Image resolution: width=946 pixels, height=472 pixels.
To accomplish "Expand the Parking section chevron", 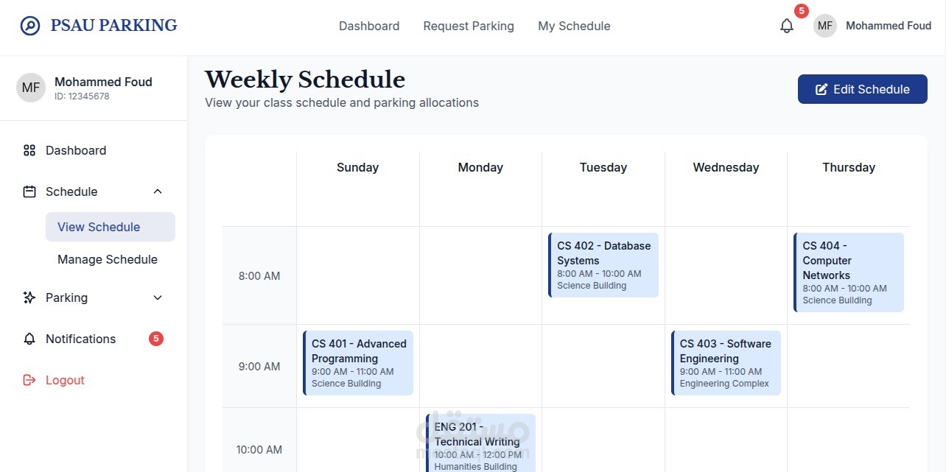I will (x=157, y=297).
